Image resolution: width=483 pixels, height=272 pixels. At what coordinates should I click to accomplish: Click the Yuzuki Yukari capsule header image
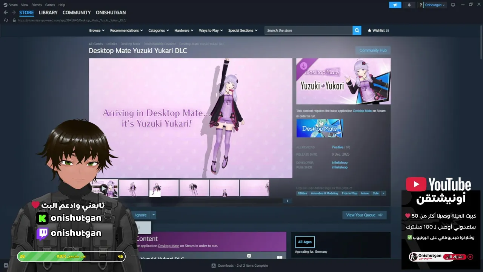coord(343,81)
